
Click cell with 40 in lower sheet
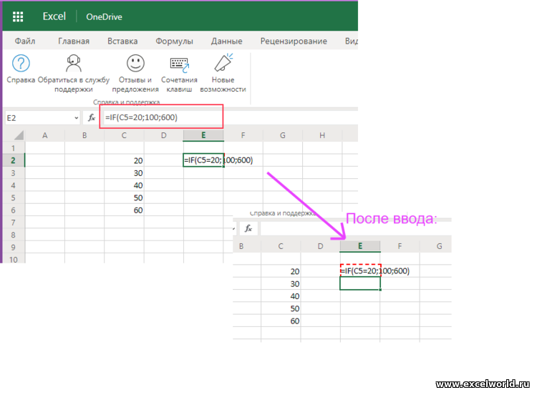coord(281,296)
